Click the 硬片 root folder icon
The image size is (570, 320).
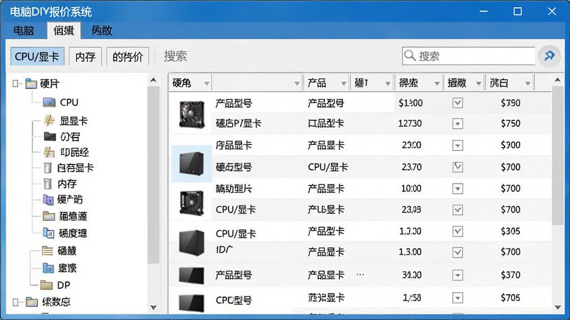click(31, 84)
